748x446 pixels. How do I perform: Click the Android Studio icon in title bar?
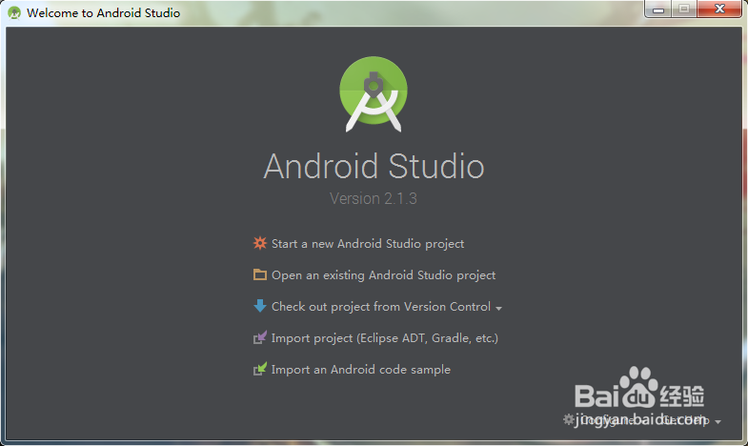click(x=14, y=13)
